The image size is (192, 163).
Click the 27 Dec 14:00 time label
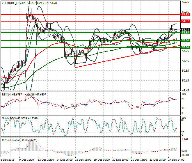tap(176, 160)
